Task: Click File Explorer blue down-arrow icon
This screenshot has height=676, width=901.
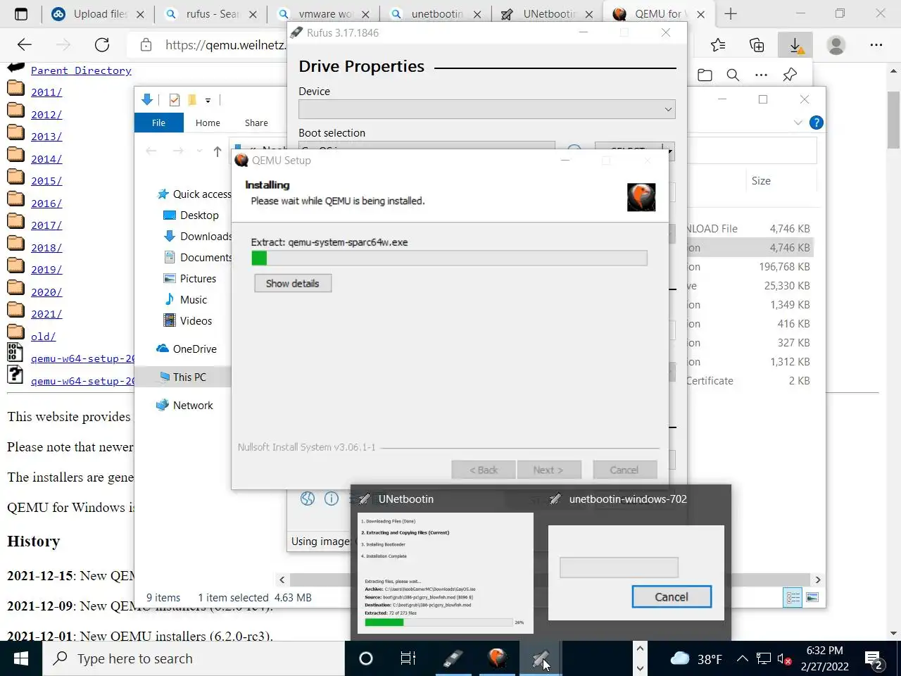Action: click(x=147, y=99)
